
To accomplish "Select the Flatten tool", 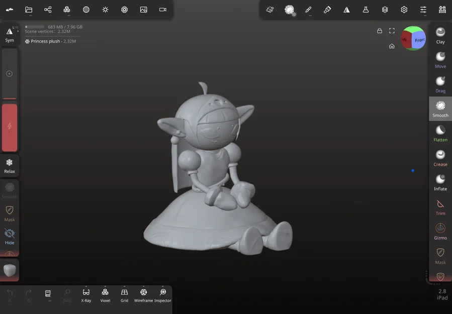I will (440, 133).
